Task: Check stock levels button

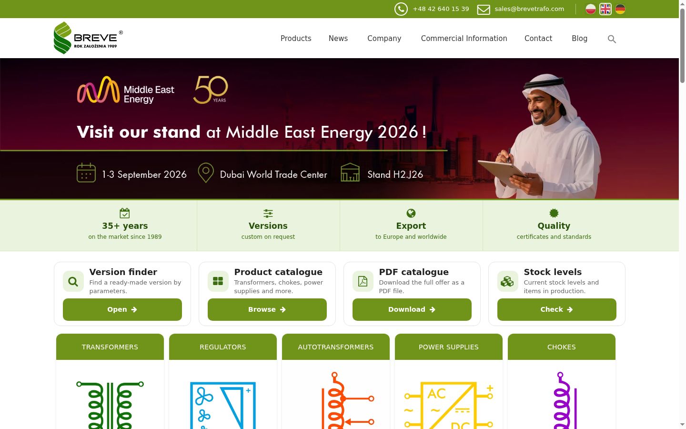Action: 557,310
